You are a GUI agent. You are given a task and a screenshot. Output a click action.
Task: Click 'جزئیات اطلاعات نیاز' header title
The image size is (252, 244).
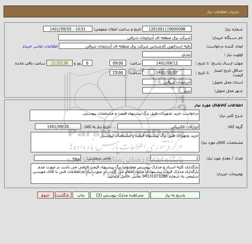click(223, 12)
